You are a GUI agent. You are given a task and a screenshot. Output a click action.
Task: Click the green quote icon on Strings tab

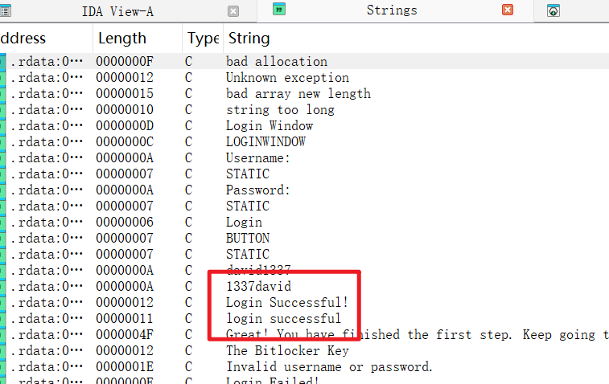[278, 10]
